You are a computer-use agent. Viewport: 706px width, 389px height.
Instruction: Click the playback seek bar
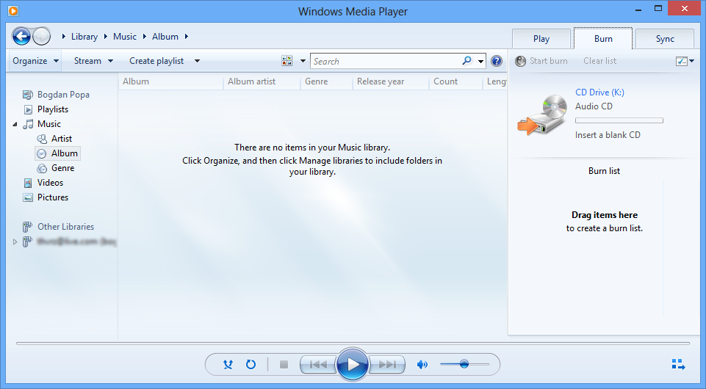353,343
